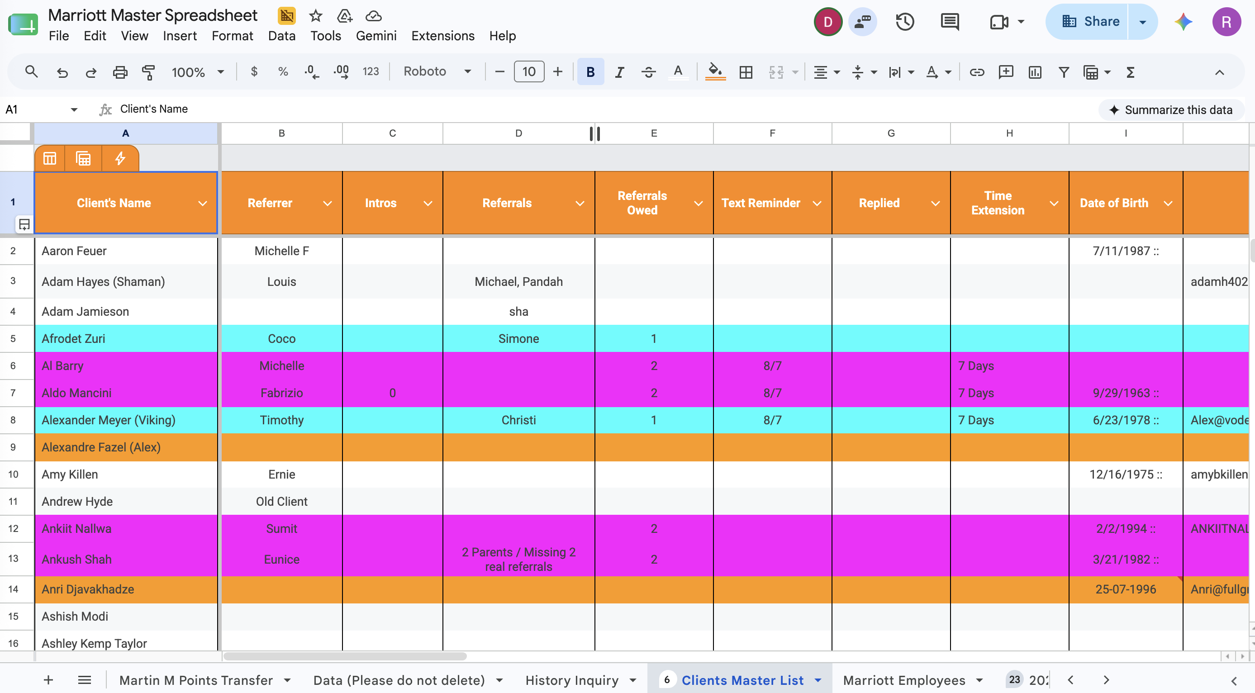Open the text color picker
The width and height of the screenshot is (1255, 693).
[678, 72]
